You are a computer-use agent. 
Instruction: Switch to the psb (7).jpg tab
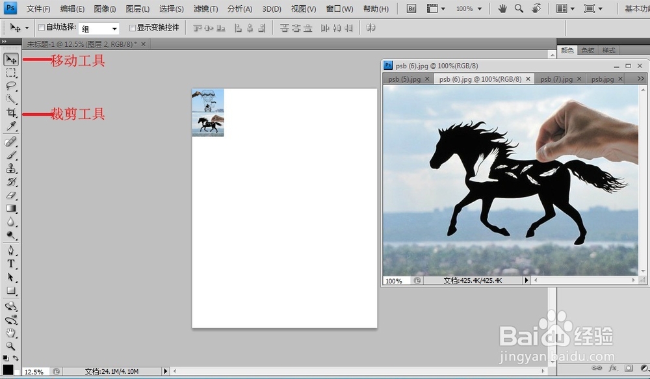(556, 79)
